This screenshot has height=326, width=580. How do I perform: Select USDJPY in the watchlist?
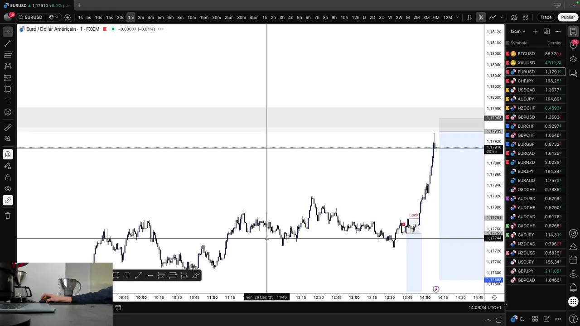click(535, 262)
